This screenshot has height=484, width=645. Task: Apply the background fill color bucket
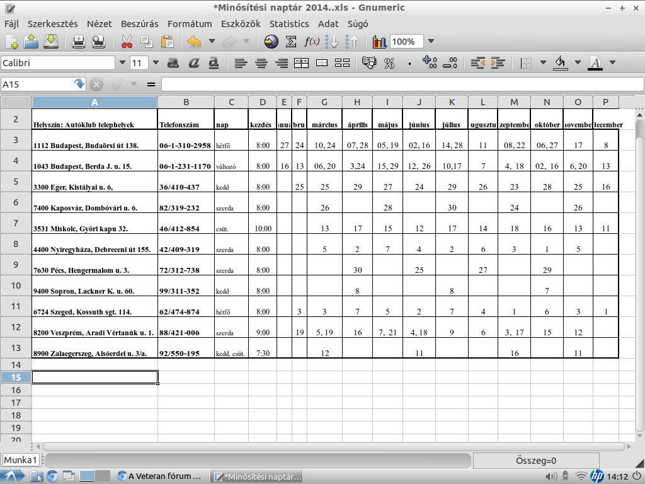click(560, 63)
